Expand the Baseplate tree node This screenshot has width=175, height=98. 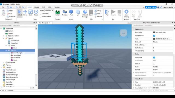(x=4, y=63)
